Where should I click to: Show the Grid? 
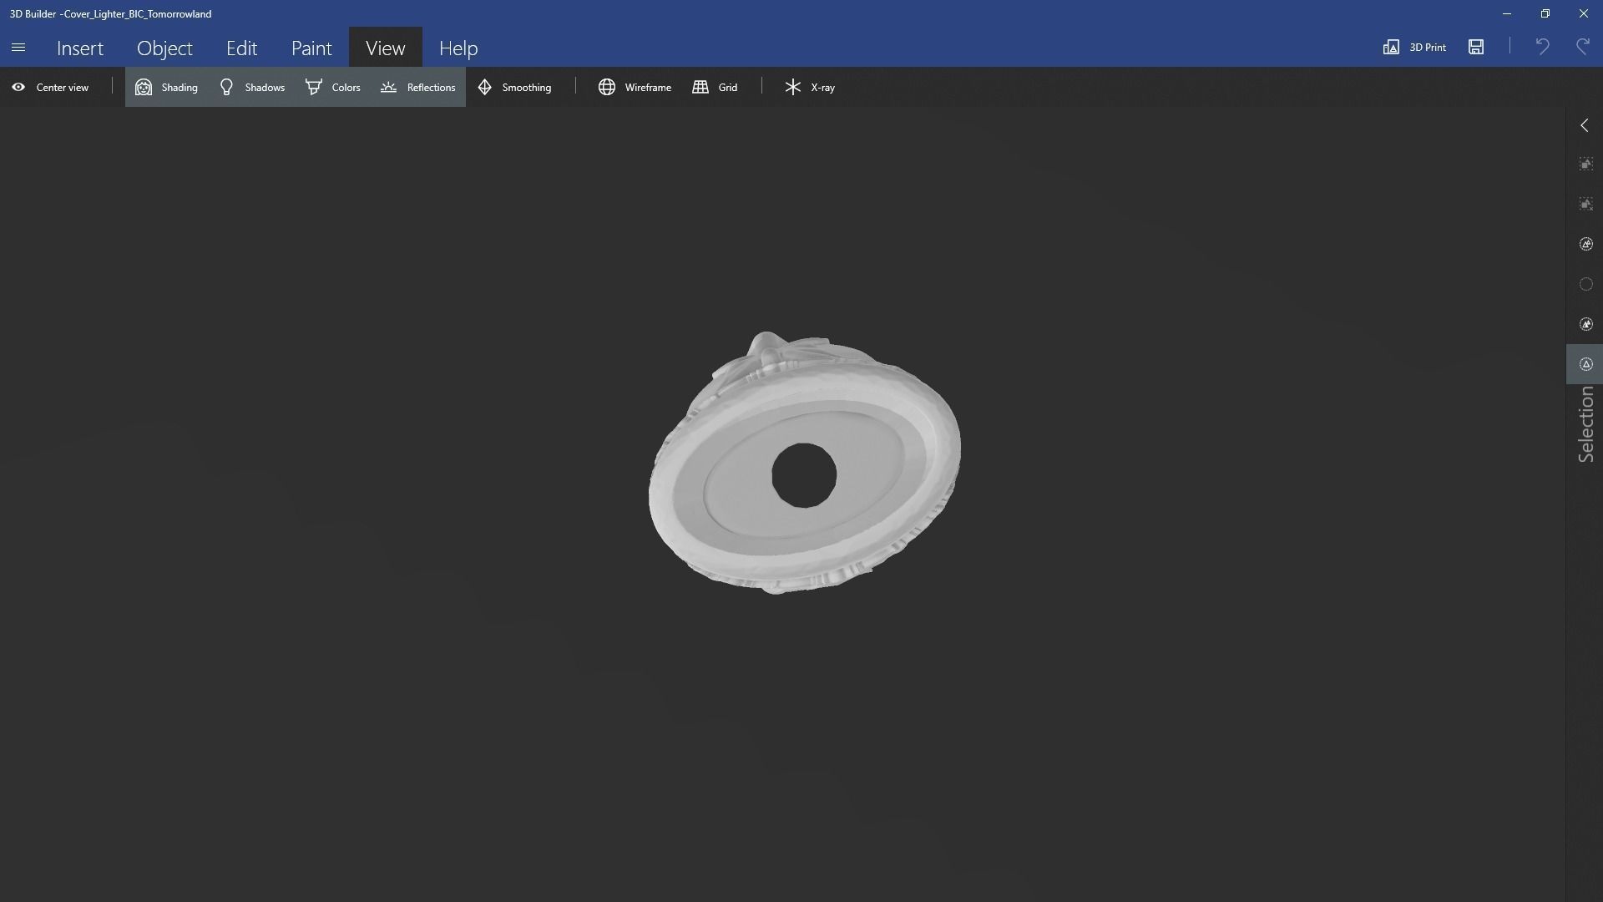[x=716, y=87]
